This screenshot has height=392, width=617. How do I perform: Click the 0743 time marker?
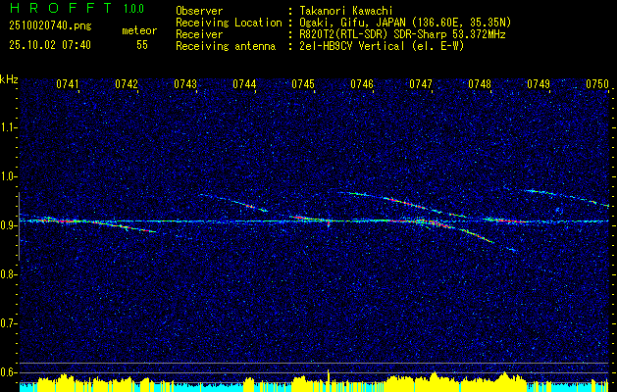[185, 84]
